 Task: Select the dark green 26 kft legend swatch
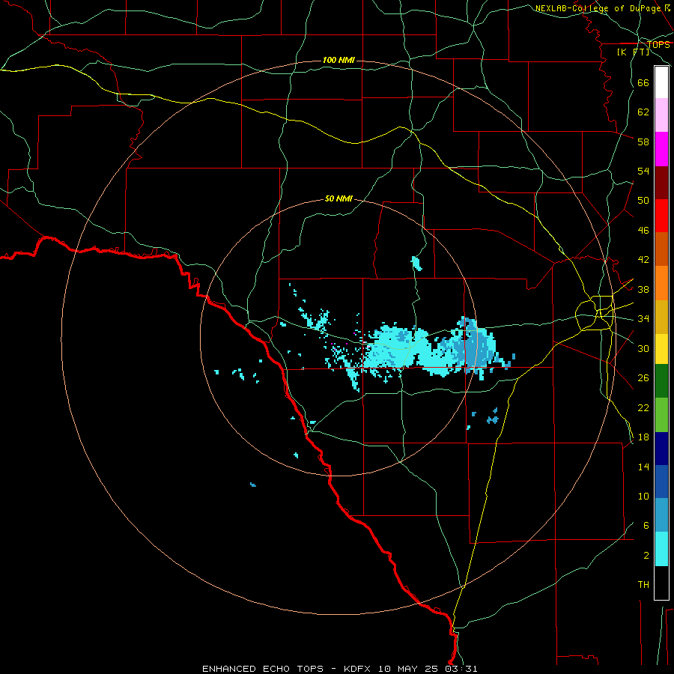tap(661, 381)
